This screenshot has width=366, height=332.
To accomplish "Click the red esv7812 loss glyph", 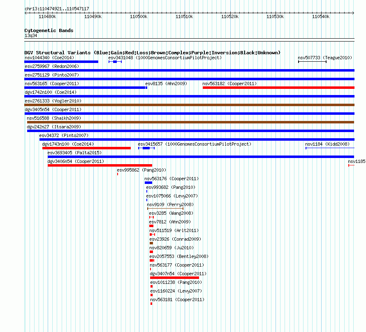I will tap(151, 226).
